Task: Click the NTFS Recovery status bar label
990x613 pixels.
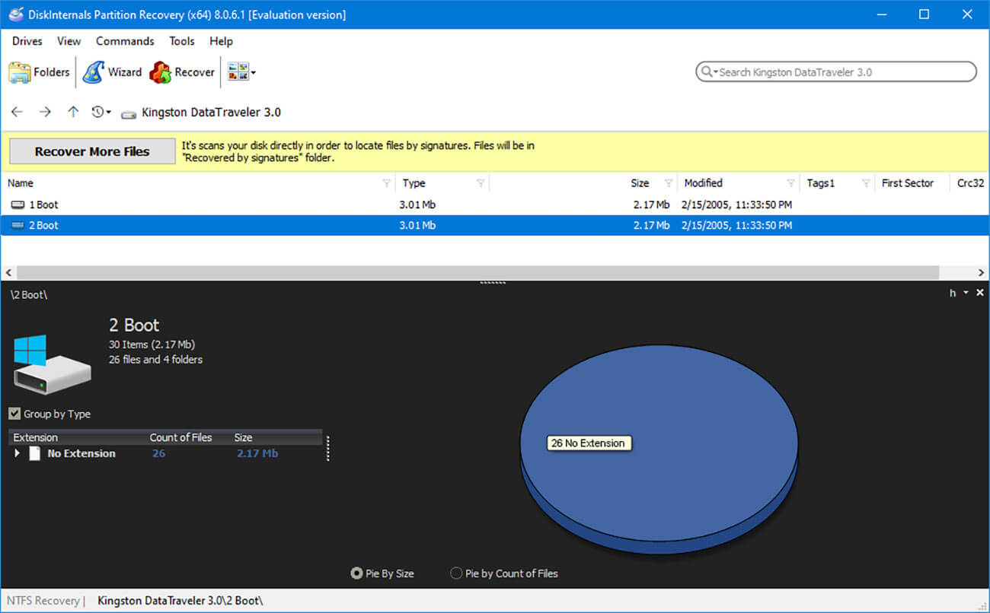Action: [43, 601]
